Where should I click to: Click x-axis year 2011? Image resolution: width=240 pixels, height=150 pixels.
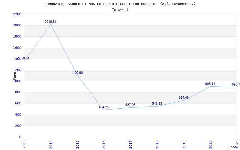pos(24,144)
